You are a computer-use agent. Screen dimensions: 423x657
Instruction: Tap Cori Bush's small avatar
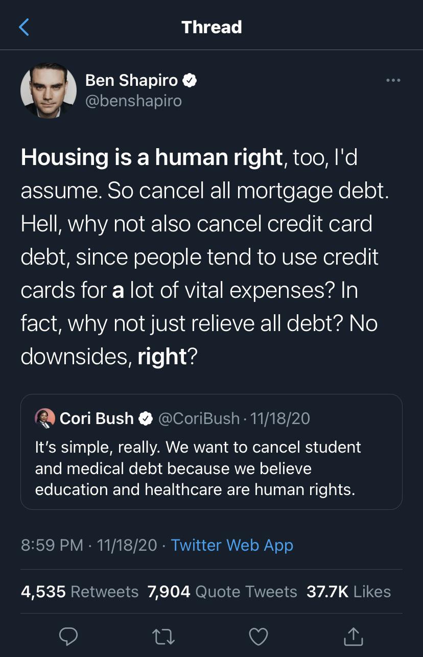click(44, 418)
